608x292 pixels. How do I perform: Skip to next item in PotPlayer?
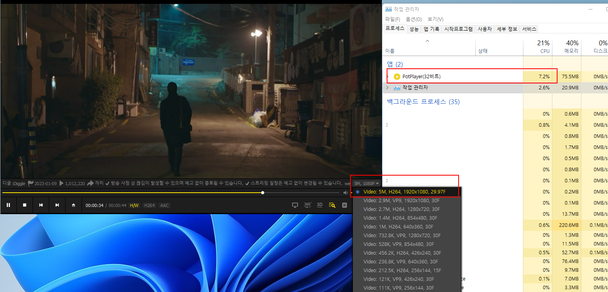point(57,205)
